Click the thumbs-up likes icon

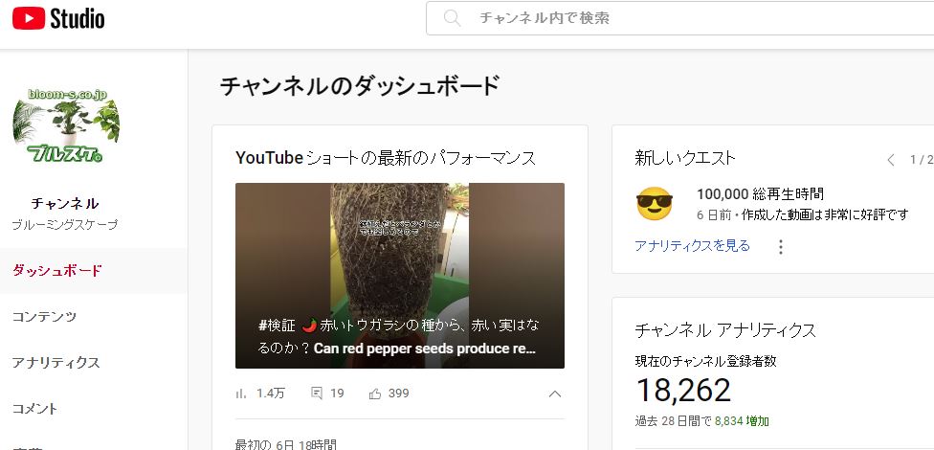click(375, 394)
